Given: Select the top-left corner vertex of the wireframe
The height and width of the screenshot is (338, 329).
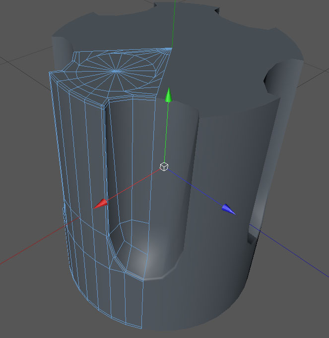Looking at the screenshot, I should [50, 73].
